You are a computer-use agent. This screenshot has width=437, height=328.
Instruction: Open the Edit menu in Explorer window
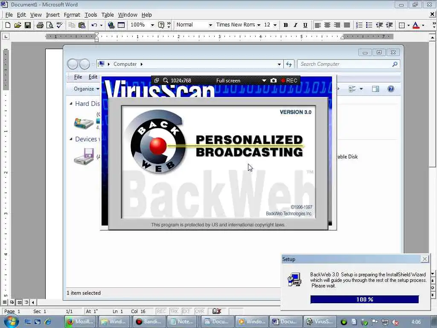click(x=93, y=77)
